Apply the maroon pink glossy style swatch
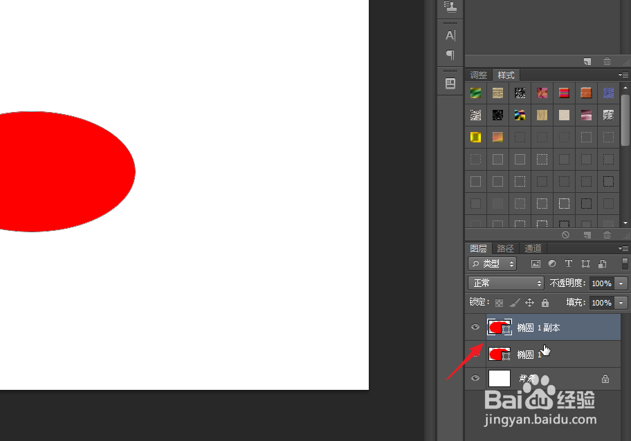The image size is (631, 441). [586, 115]
